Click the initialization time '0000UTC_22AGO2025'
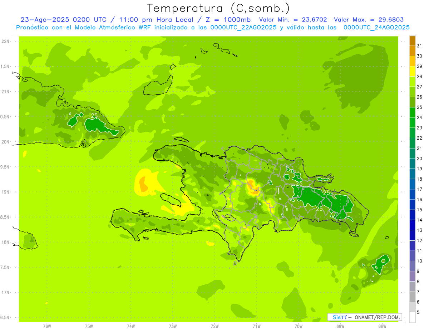Viewport: 429px width, 331px height. tap(243, 27)
